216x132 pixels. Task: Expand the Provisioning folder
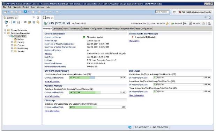[12, 48]
